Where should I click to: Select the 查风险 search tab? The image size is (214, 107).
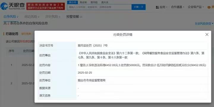pyautogui.click(x=94, y=2)
